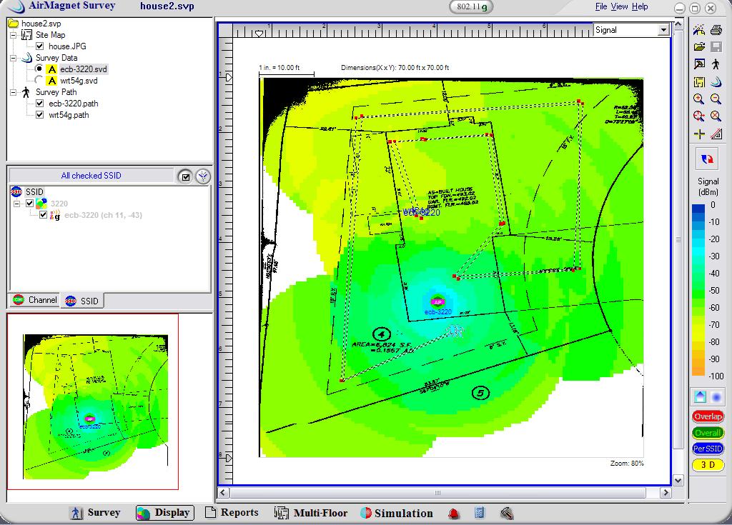Image resolution: width=732 pixels, height=525 pixels.
Task: Toggle the wrt54g.path checkbox
Action: point(40,115)
